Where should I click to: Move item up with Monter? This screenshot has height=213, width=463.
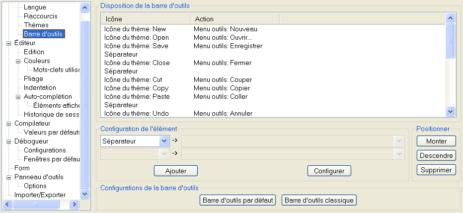(x=437, y=141)
